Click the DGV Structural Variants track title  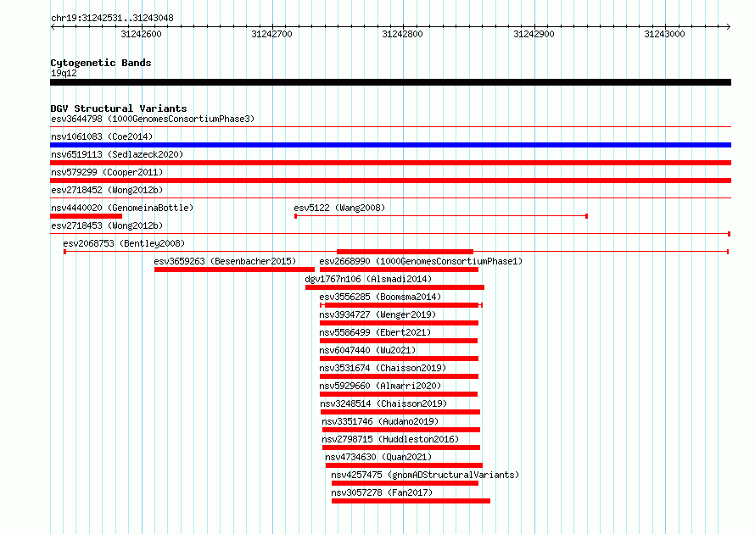pos(119,108)
